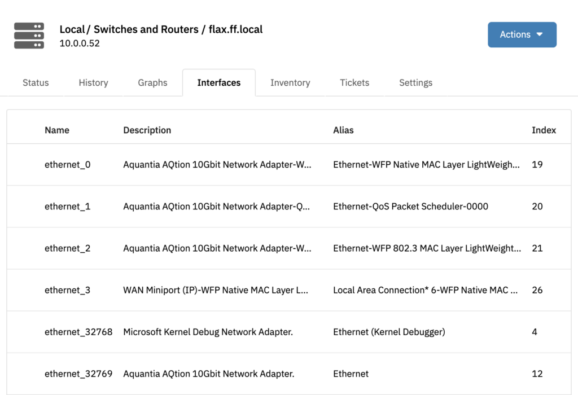Go to the Graphs tab

click(152, 82)
